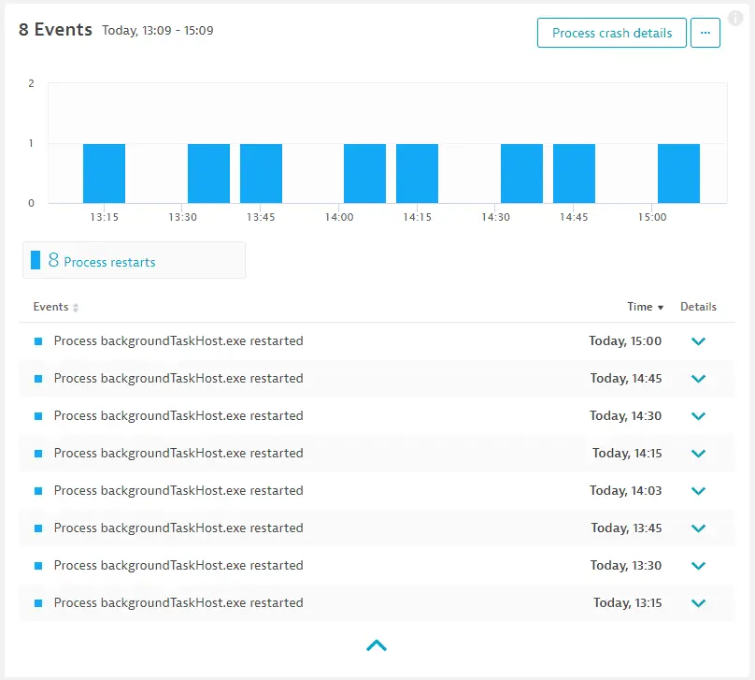Screen dimensions: 755x680
Task: Expand details for the 14:03 restart event
Action: [x=698, y=491]
